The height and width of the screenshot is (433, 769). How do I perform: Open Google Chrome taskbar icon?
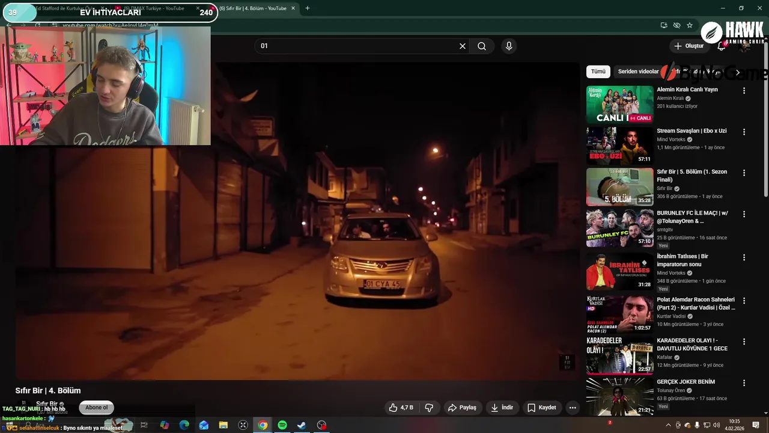coord(263,425)
